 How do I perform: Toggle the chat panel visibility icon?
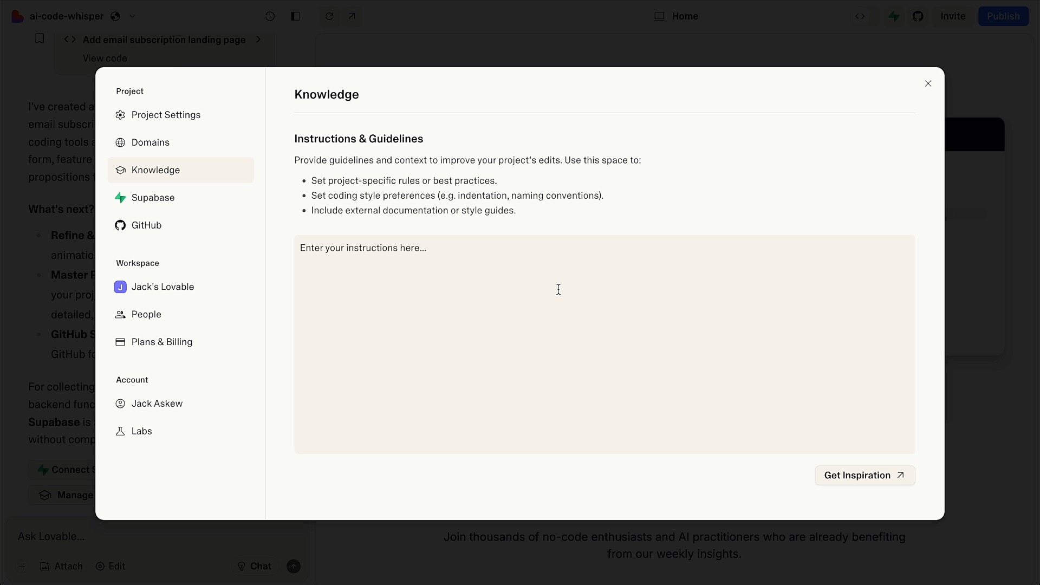pos(296,16)
